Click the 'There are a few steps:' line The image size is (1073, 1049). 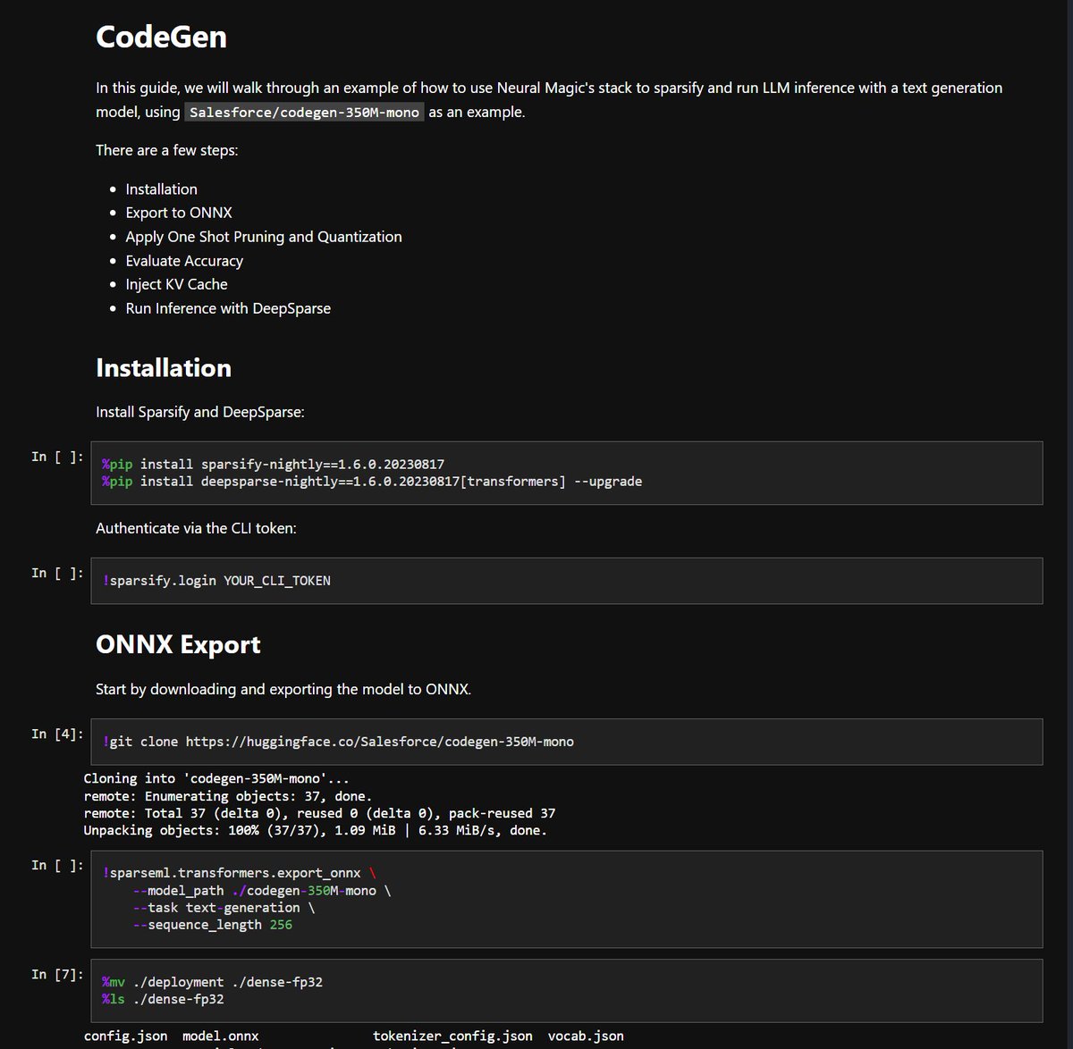167,150
